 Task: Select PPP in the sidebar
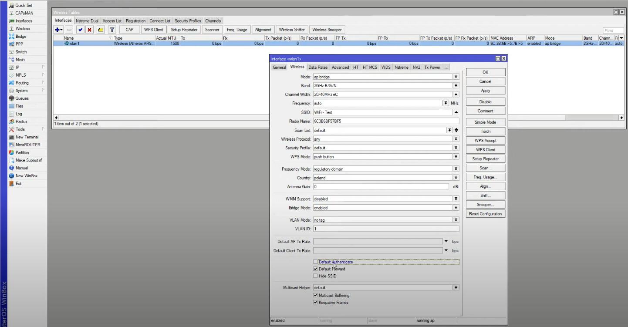19,44
